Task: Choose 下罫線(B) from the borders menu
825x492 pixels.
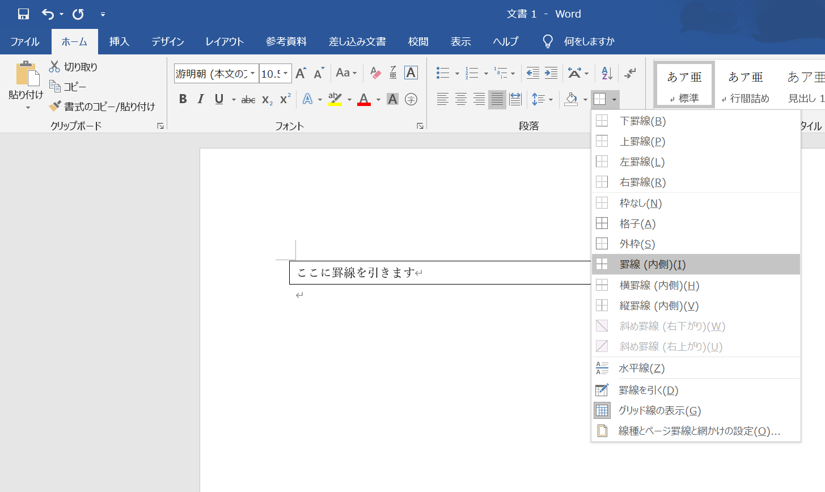Action: click(696, 121)
